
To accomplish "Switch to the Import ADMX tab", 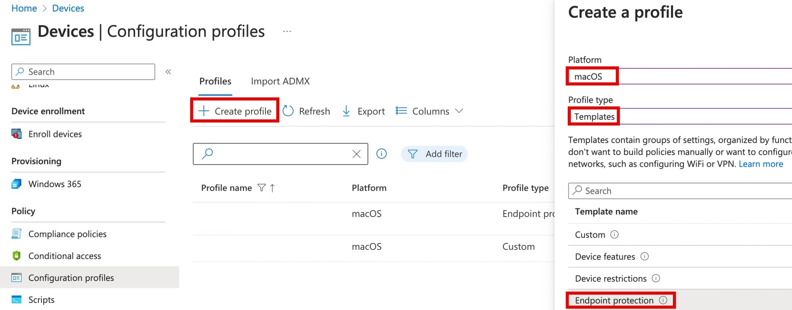I will [280, 81].
